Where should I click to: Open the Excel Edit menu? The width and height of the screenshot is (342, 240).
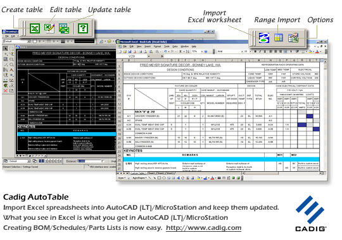point(132,47)
